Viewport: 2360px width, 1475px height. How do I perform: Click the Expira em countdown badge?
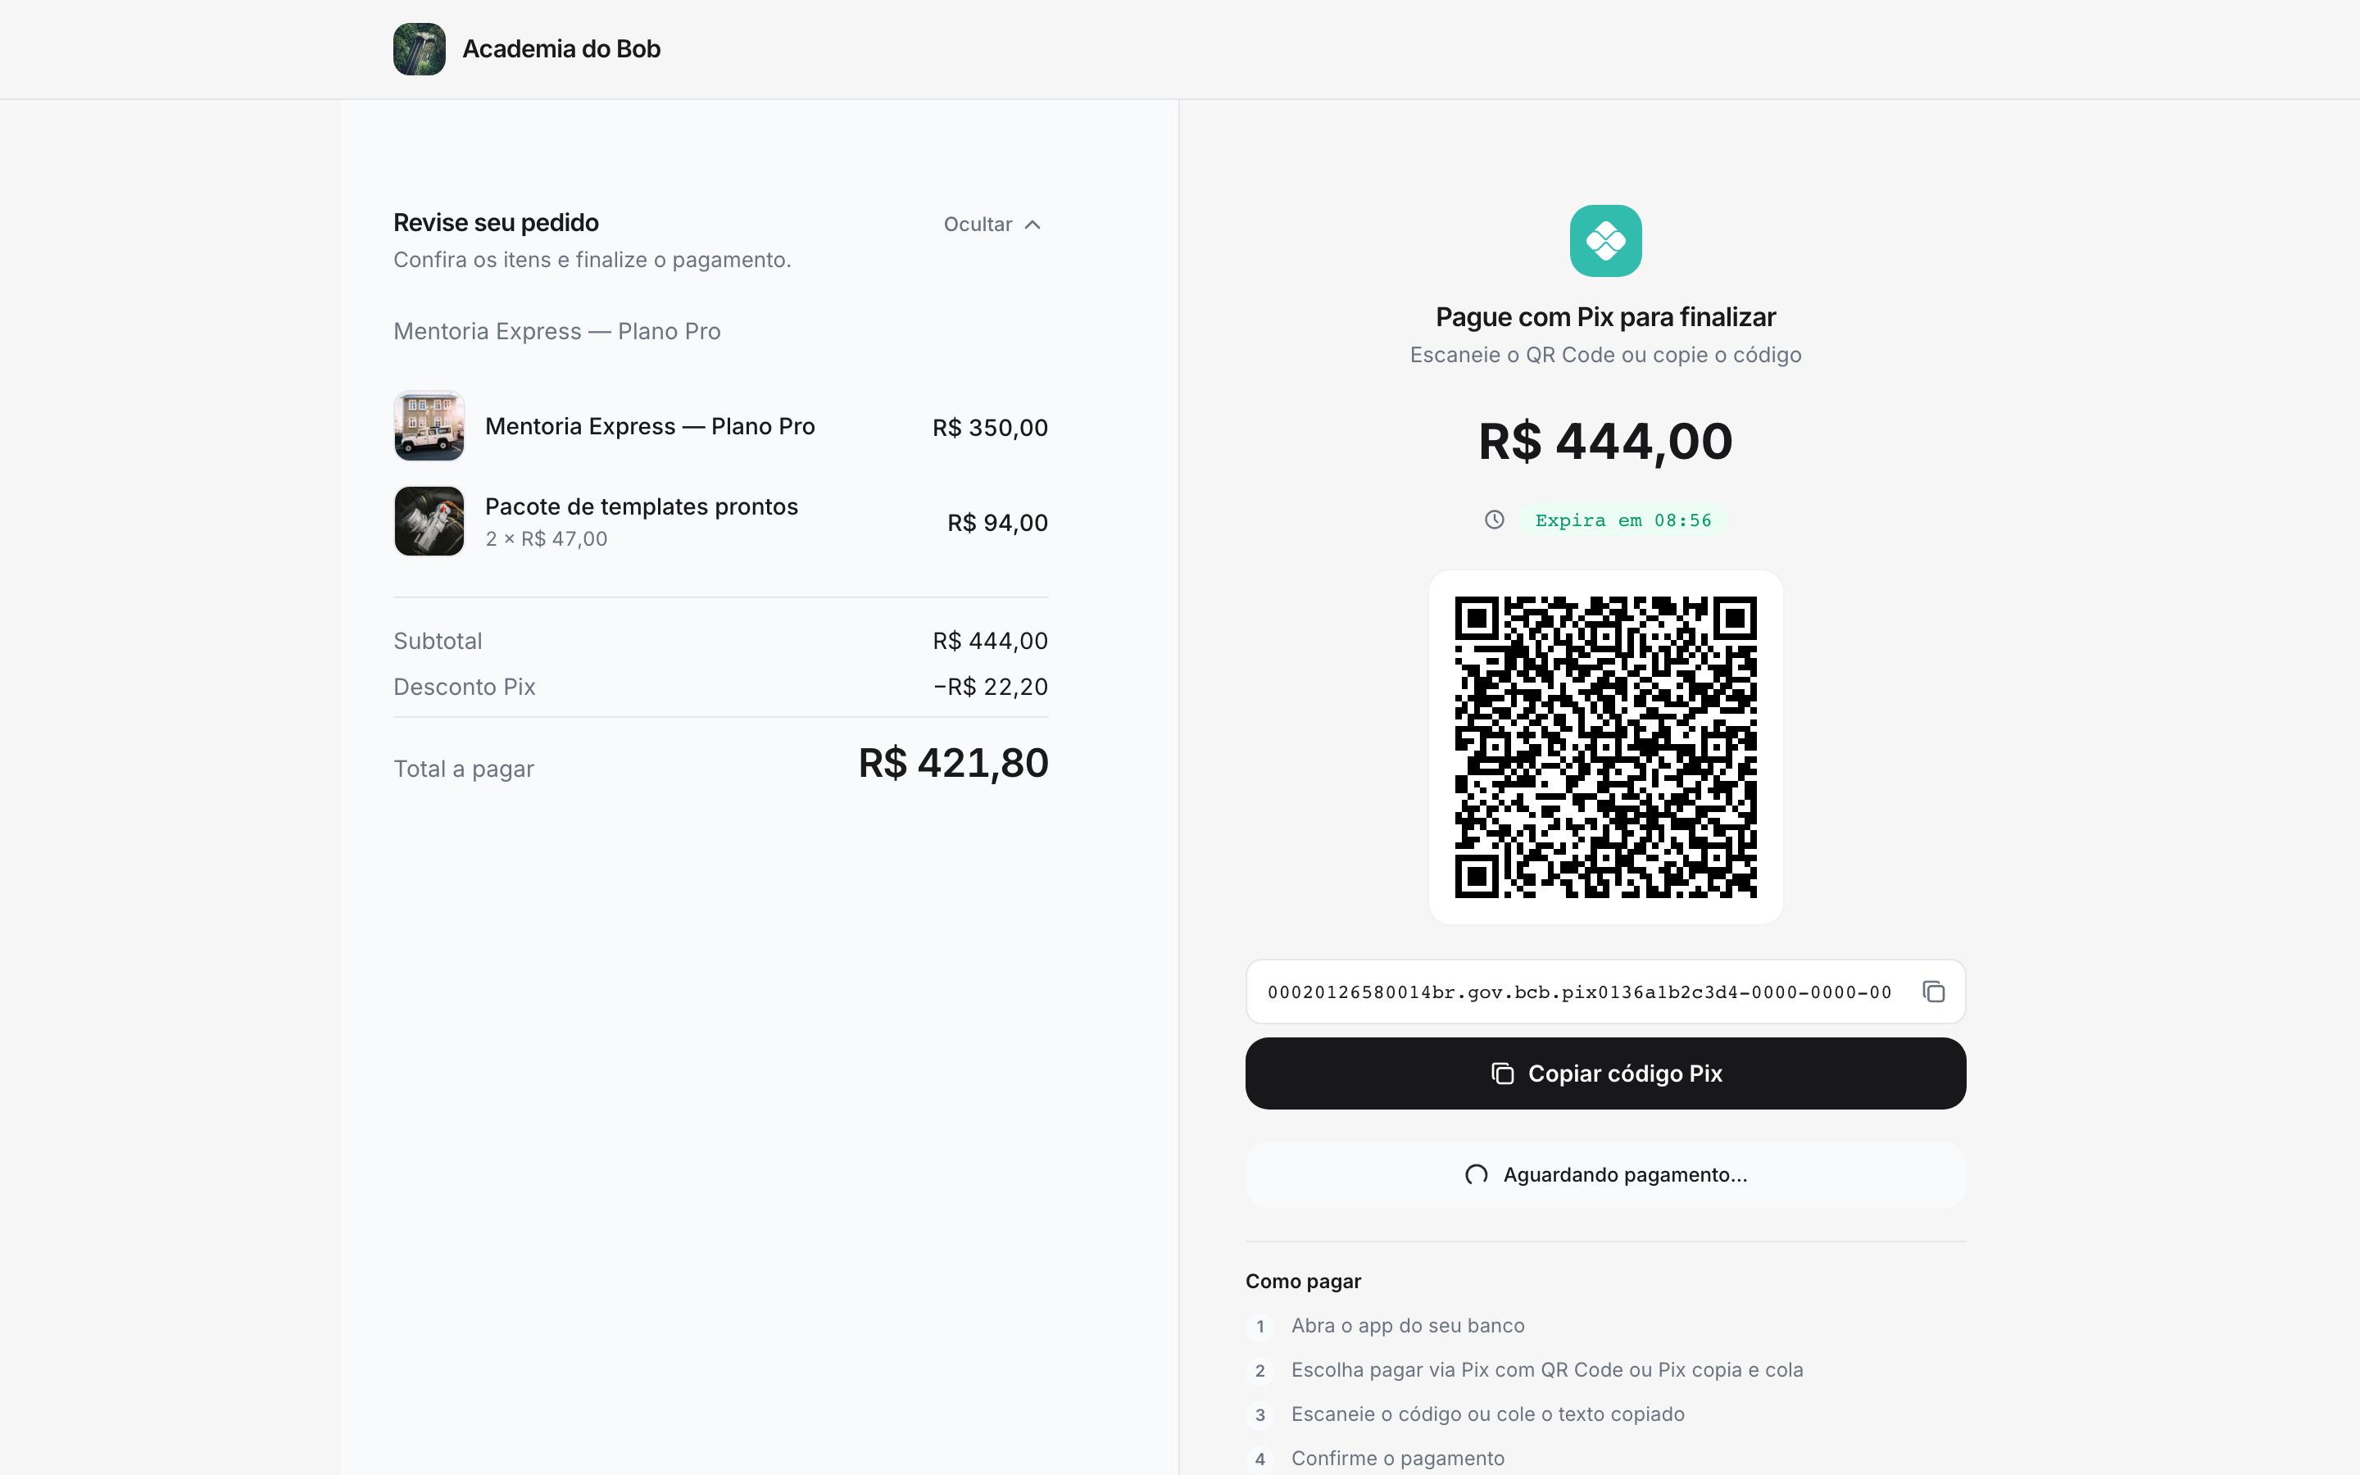point(1622,520)
